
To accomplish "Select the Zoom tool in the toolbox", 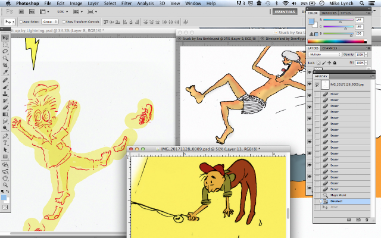I will 5,185.
